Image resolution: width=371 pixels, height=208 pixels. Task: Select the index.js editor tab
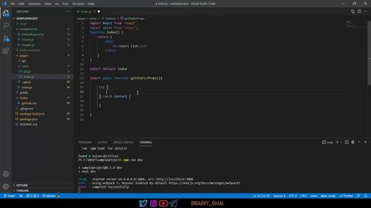click(x=86, y=12)
